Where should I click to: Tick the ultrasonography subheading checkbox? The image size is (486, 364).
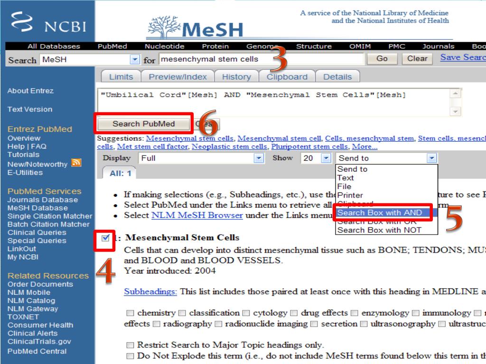coord(364,324)
